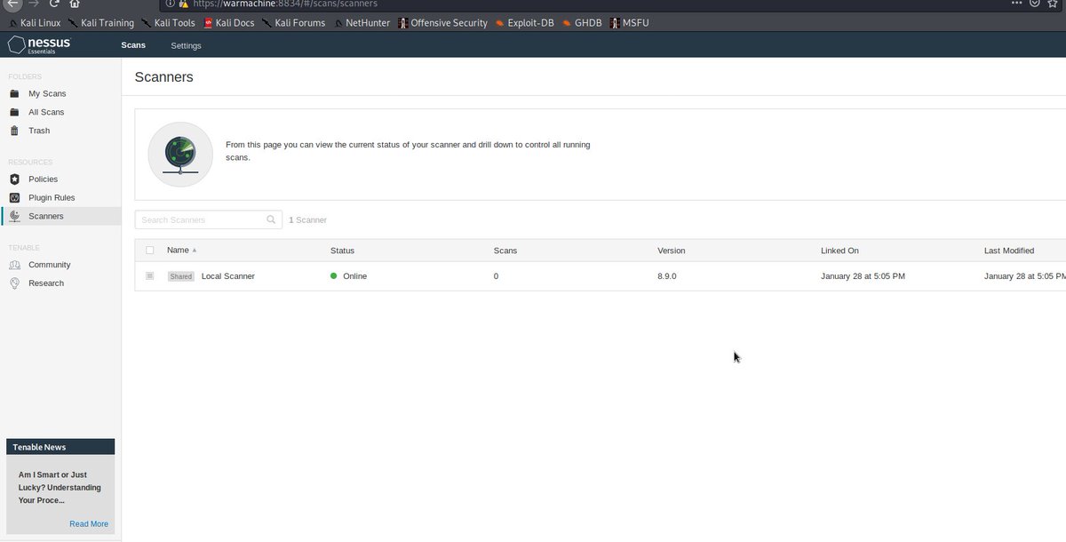
Task: Open Kali Forums bookmark
Action: (293, 22)
